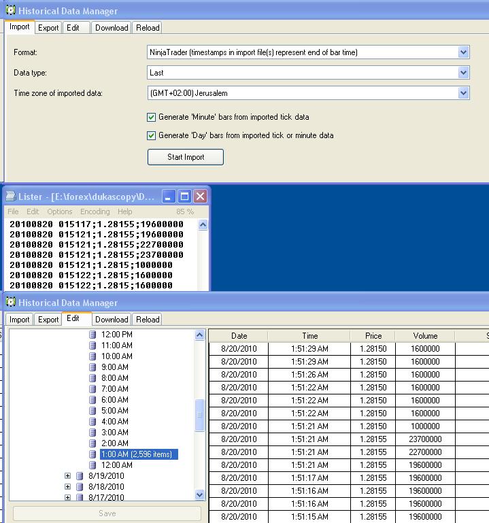Switch to Reload tab in top window
The height and width of the screenshot is (523, 489).
(x=148, y=28)
